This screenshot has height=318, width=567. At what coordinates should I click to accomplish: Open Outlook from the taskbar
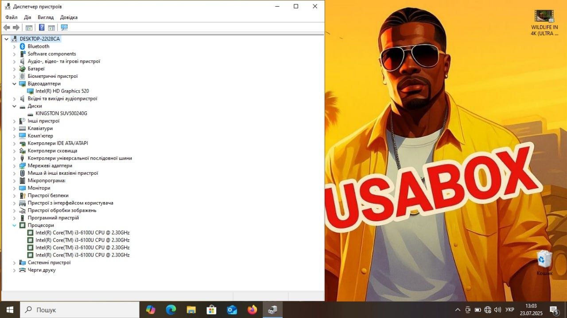pos(232,310)
